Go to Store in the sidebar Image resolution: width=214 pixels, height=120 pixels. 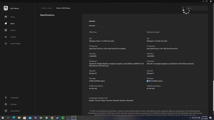pos(12,24)
